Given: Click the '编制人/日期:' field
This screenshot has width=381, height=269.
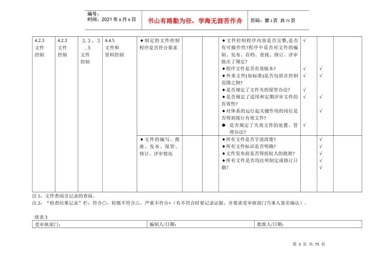Looking at the screenshot, I should (x=201, y=225).
